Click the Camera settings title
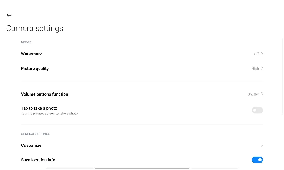This screenshot has width=284, height=170. [x=35, y=28]
